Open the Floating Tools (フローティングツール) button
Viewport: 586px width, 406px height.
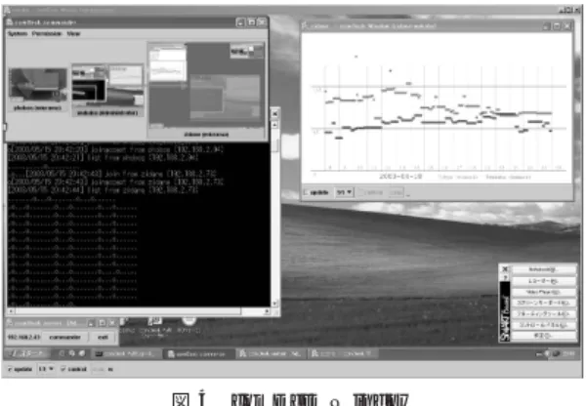click(543, 313)
